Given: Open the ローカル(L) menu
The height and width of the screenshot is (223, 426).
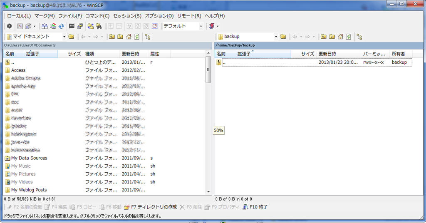Looking at the screenshot, I should pos(19,16).
